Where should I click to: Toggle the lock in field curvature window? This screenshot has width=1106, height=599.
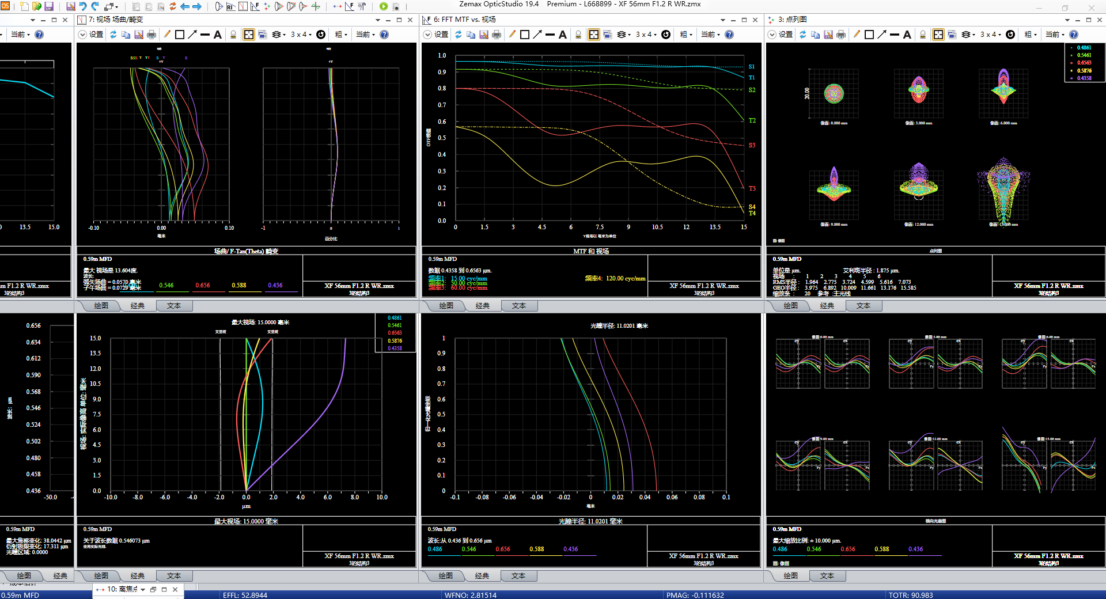pyautogui.click(x=233, y=35)
